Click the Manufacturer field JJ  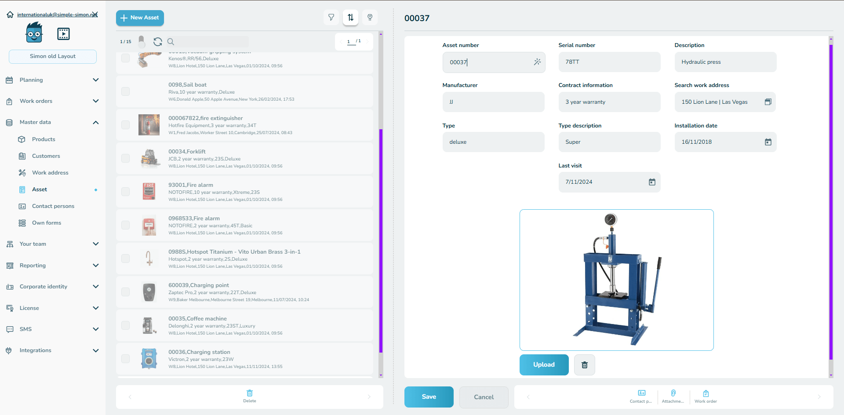click(x=493, y=102)
